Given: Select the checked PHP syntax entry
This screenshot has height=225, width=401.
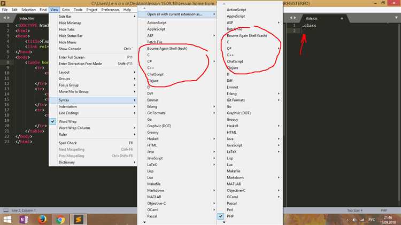Looking at the screenshot, I should click(232, 215).
